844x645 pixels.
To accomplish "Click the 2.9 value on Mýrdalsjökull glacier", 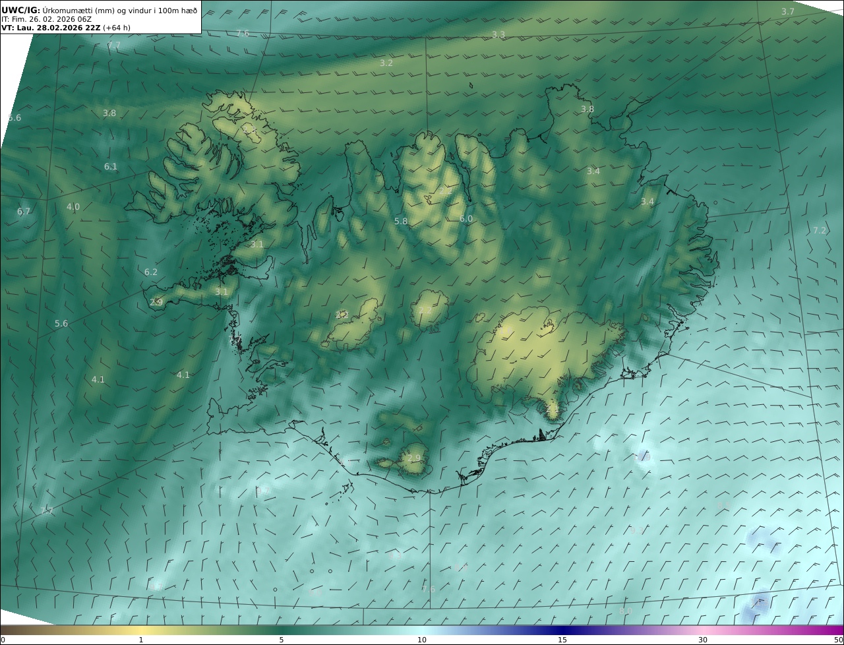I will pos(414,458).
